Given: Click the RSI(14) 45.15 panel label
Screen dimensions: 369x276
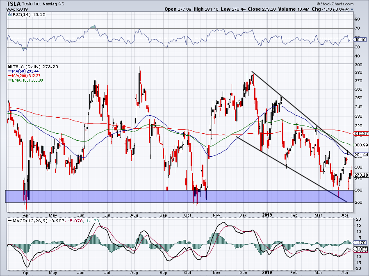Looking at the screenshot, I should pyautogui.click(x=29, y=14).
